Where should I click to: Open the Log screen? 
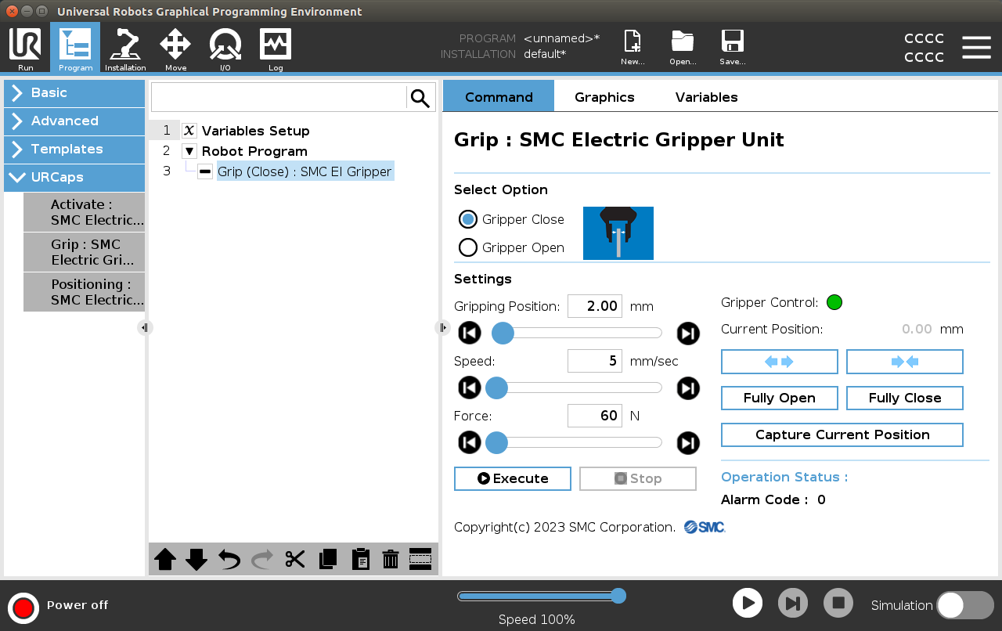[x=276, y=49]
